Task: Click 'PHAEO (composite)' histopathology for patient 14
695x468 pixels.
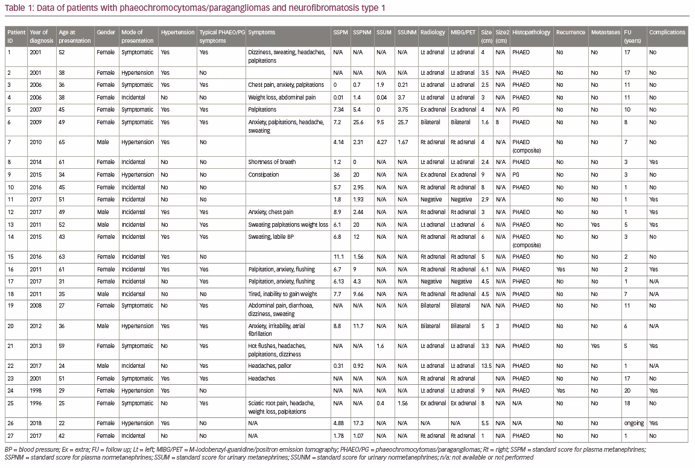Action: point(527,241)
